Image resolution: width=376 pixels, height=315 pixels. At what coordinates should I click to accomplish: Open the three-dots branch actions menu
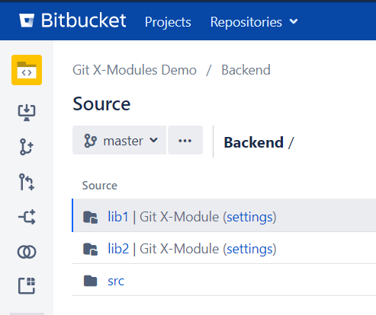tap(185, 140)
